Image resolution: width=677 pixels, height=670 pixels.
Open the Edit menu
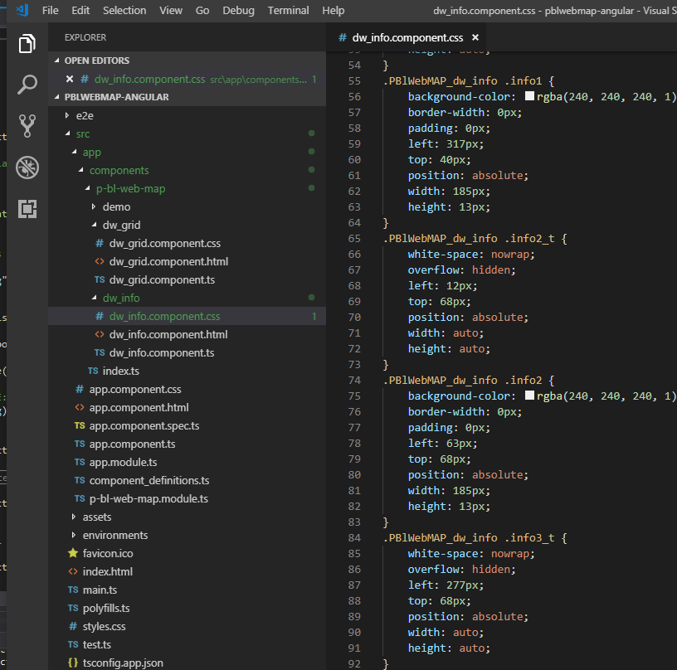[x=80, y=10]
